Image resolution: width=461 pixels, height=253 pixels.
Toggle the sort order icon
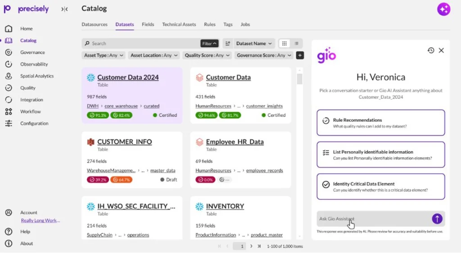click(x=227, y=44)
